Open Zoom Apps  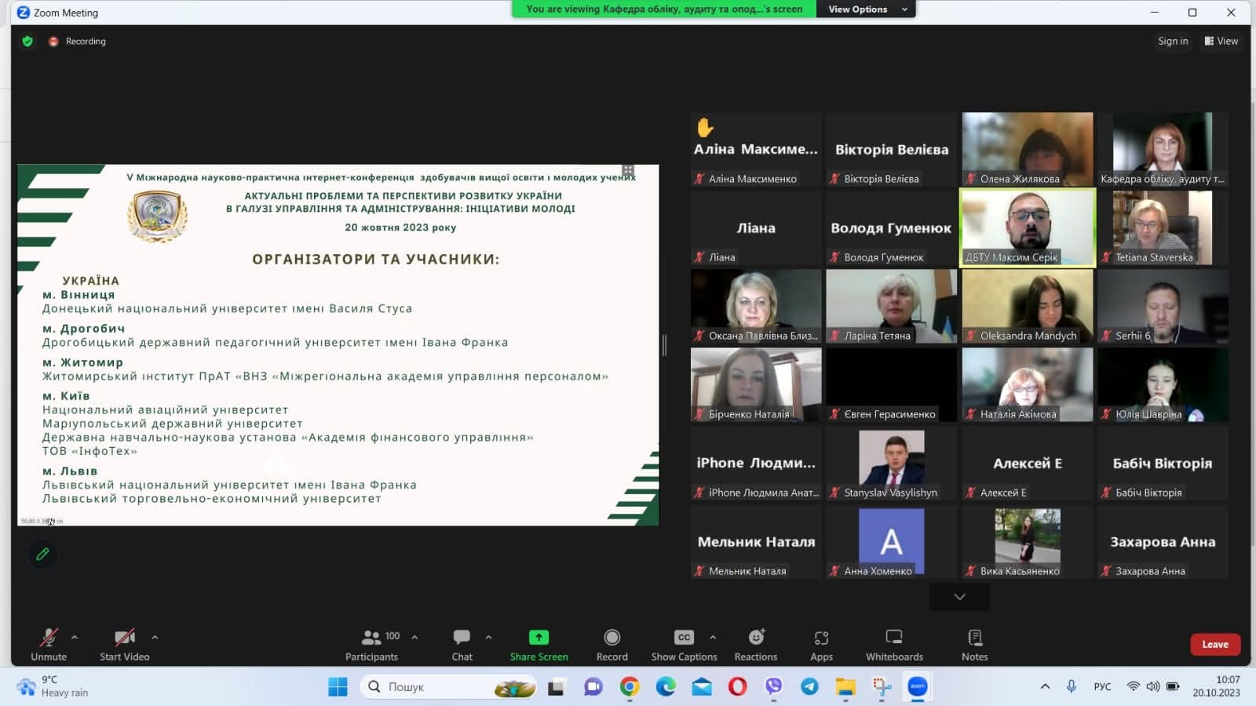tap(821, 644)
